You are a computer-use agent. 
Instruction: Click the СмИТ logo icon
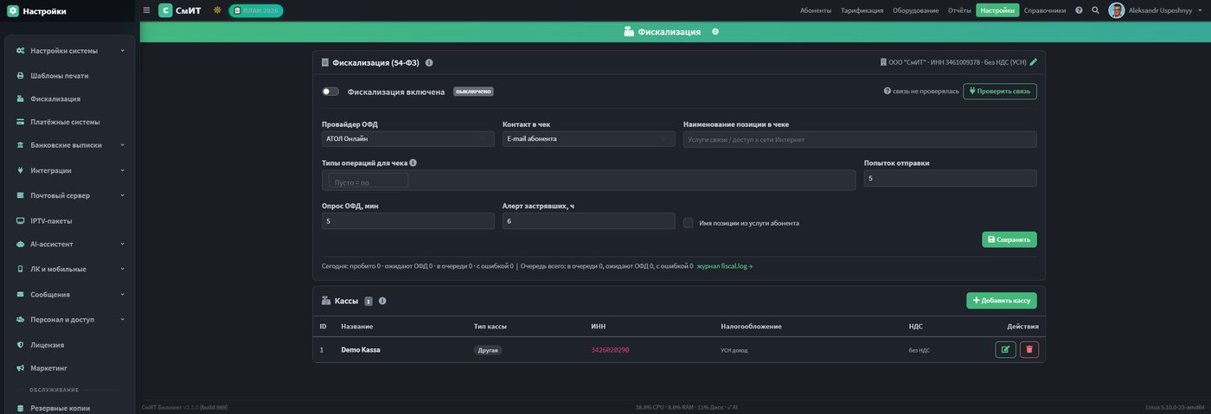pyautogui.click(x=165, y=10)
